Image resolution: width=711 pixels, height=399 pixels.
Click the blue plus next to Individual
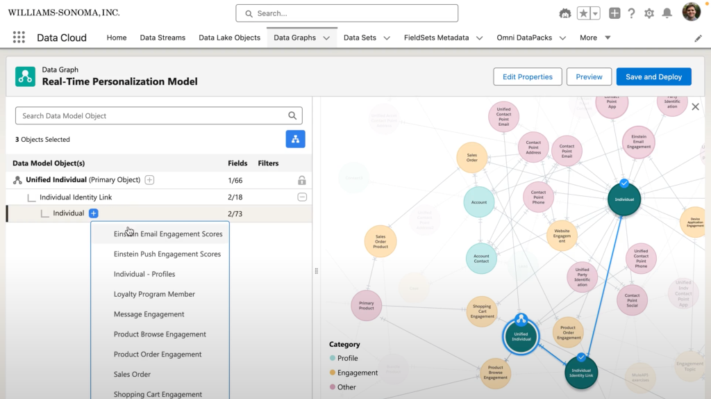[94, 213]
